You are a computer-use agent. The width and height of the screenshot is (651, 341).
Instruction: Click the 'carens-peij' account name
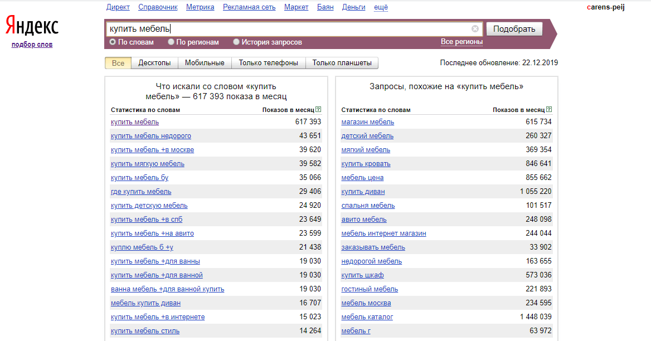[x=606, y=7]
